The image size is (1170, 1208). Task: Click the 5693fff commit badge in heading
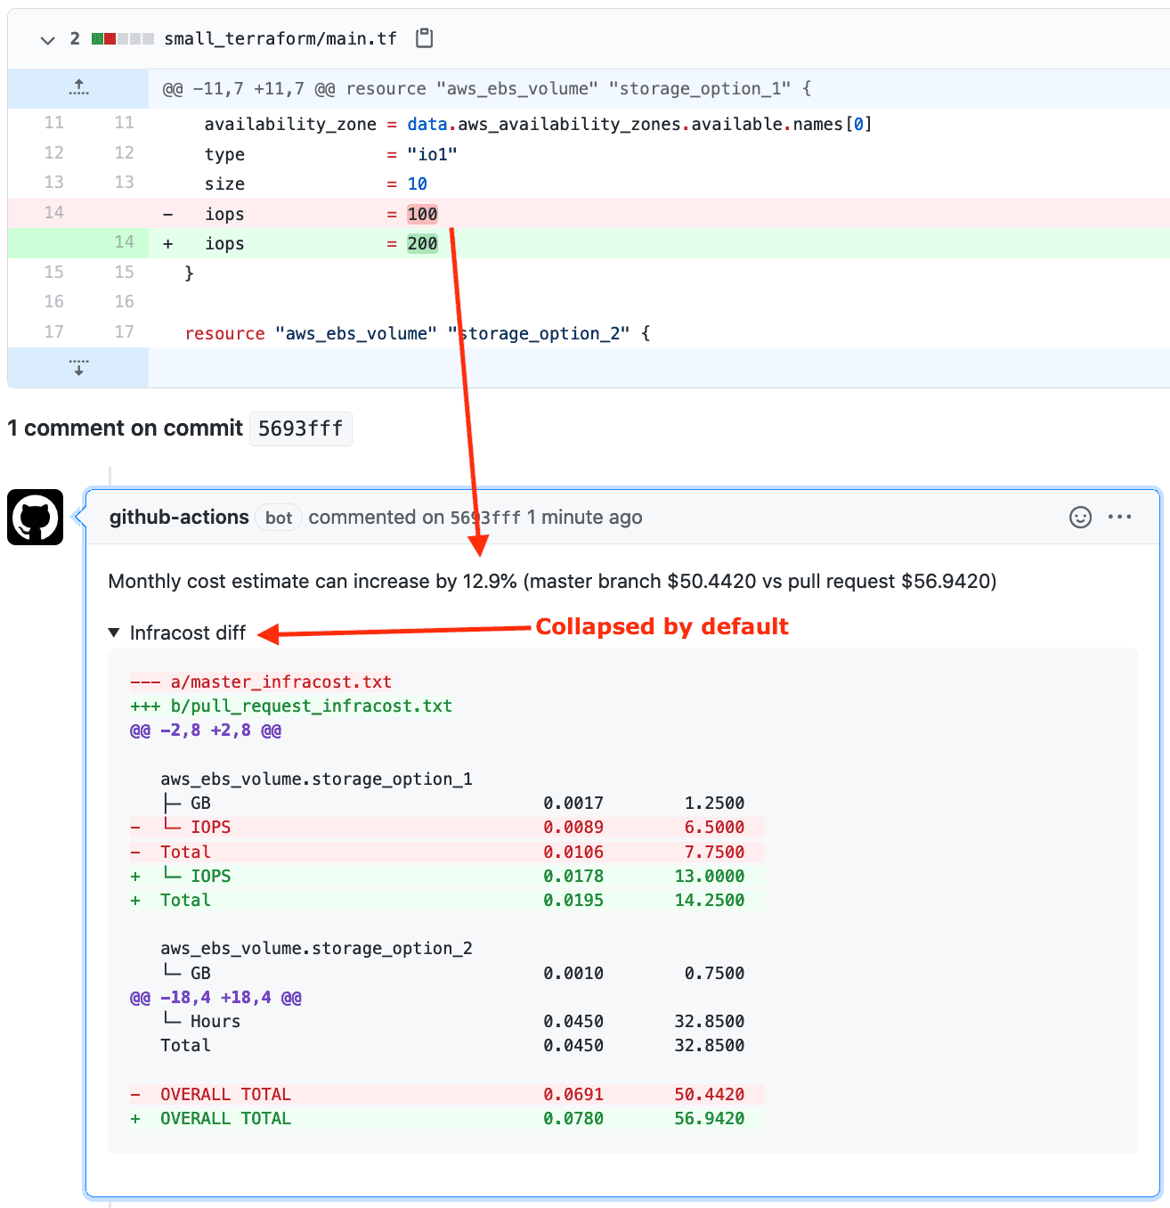tap(300, 429)
